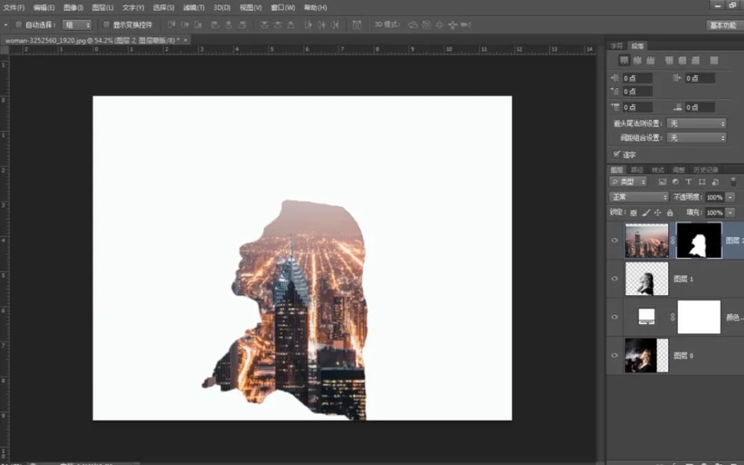Switch to the 段落 panel tab
This screenshot has height=465, width=744.
pos(637,46)
